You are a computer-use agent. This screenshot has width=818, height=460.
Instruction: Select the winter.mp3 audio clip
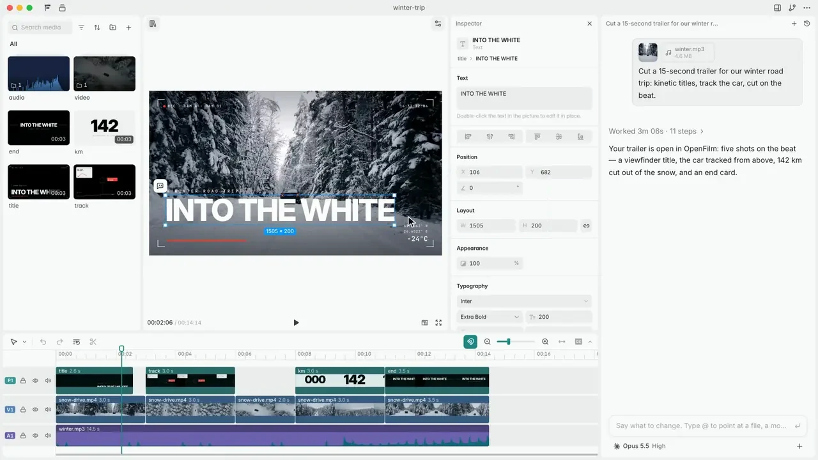tap(272, 436)
